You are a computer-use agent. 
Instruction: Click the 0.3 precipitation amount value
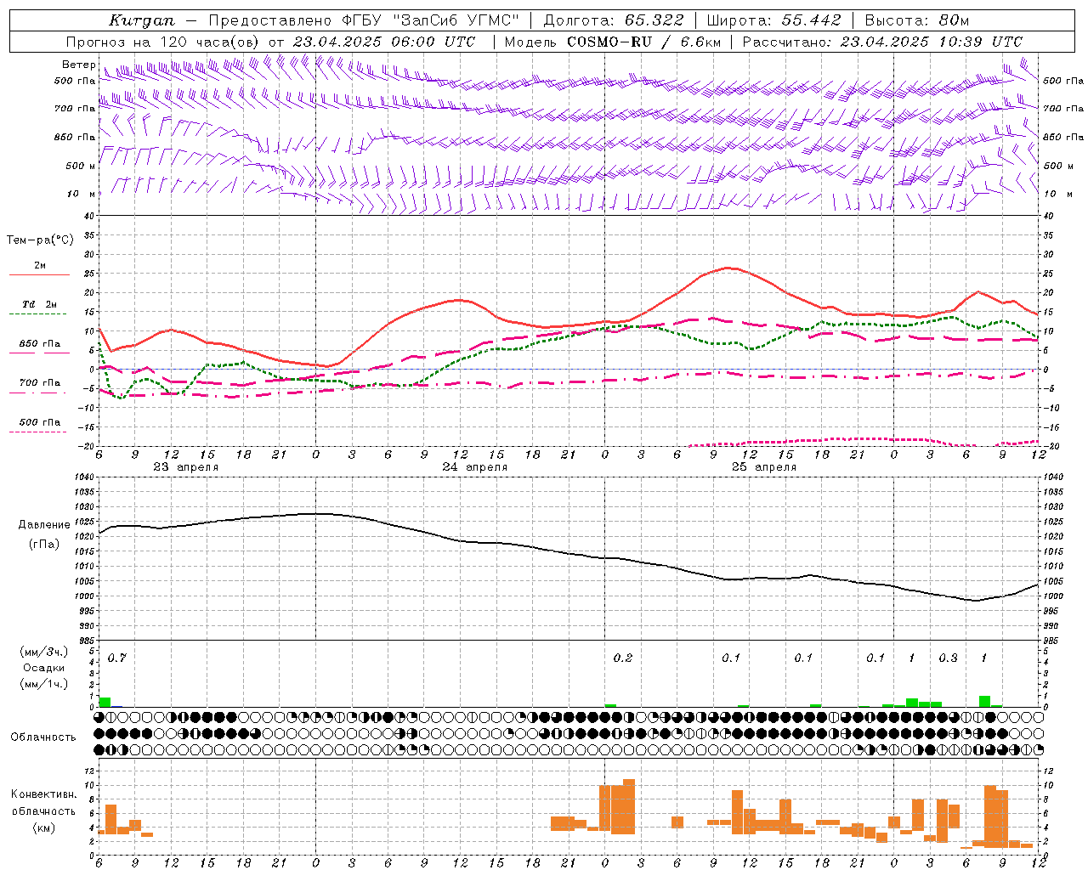pos(948,658)
